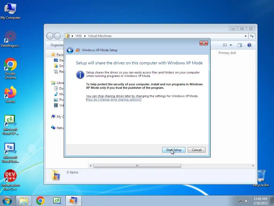Click the VM1 breadcrumb in address bar

78,36
